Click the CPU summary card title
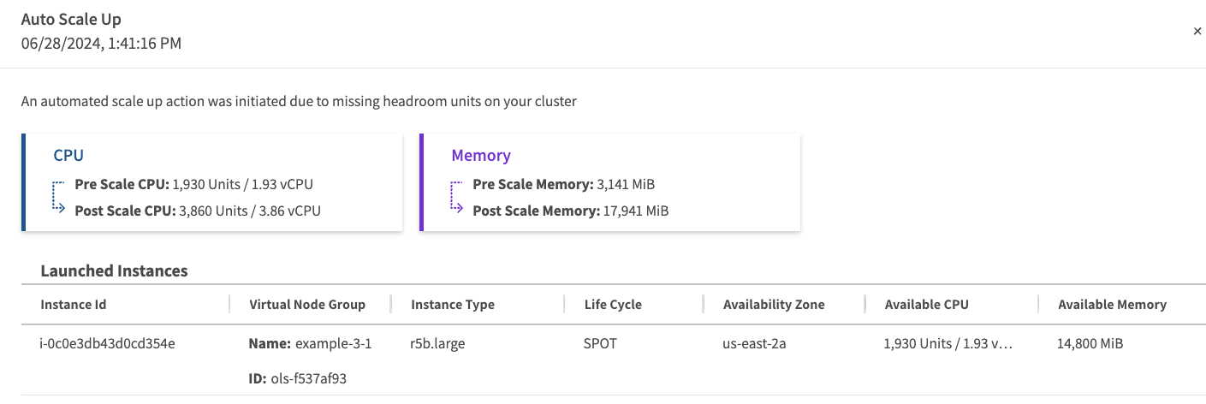1206x404 pixels. click(68, 155)
